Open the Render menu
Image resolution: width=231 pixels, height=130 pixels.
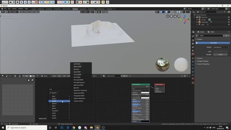tap(14, 9)
